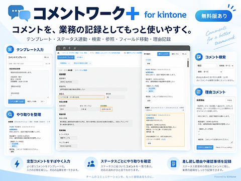Click the コメント検索 speech bubble icon
This screenshot has height=181, width=241.
(199, 57)
